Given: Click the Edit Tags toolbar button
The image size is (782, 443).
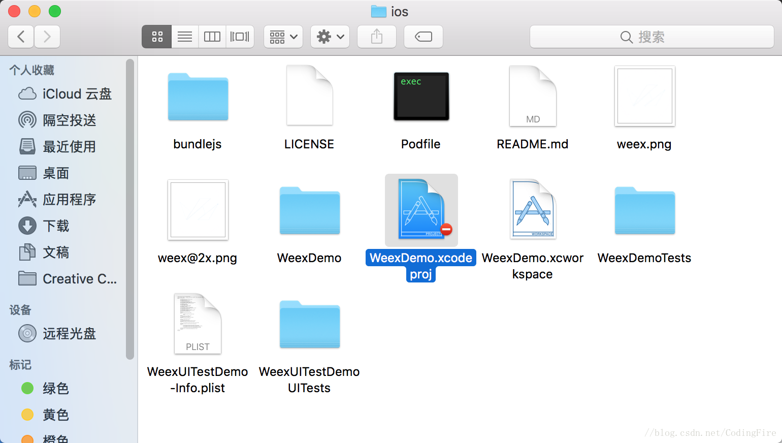Looking at the screenshot, I should pos(423,37).
